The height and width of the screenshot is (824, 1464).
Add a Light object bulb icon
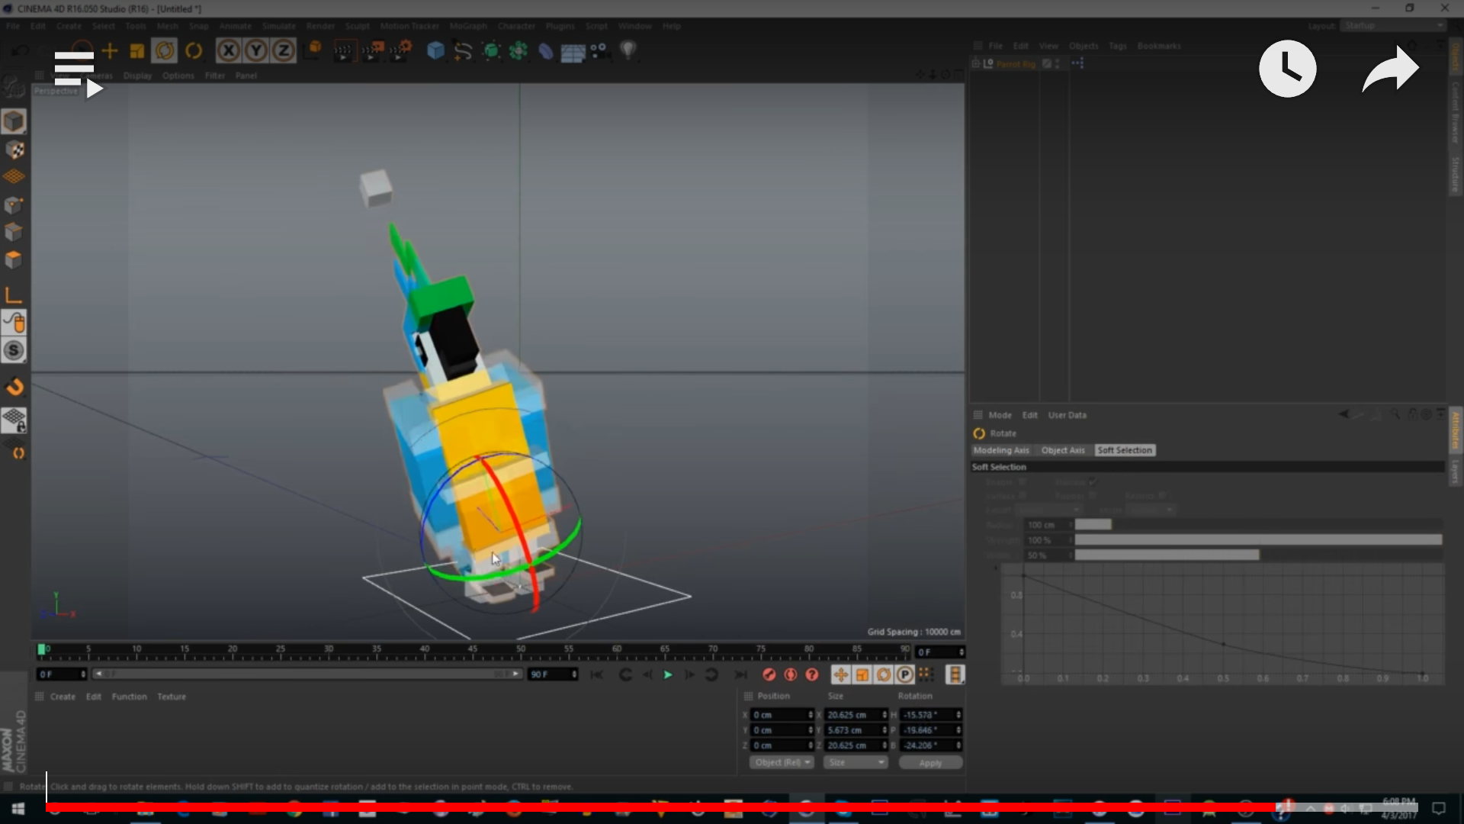[628, 51]
